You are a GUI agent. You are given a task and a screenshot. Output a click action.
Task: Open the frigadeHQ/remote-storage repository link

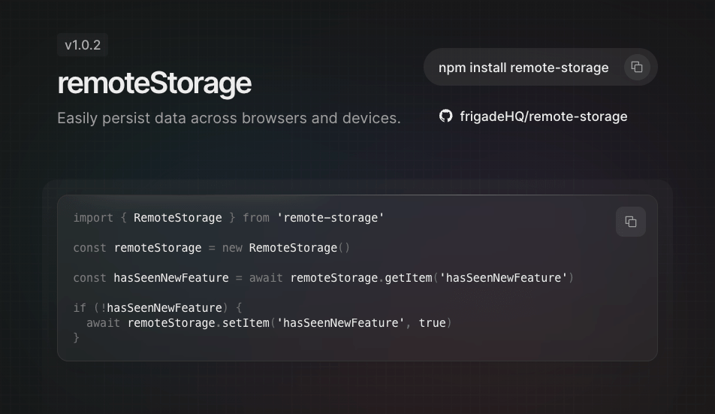(x=543, y=116)
